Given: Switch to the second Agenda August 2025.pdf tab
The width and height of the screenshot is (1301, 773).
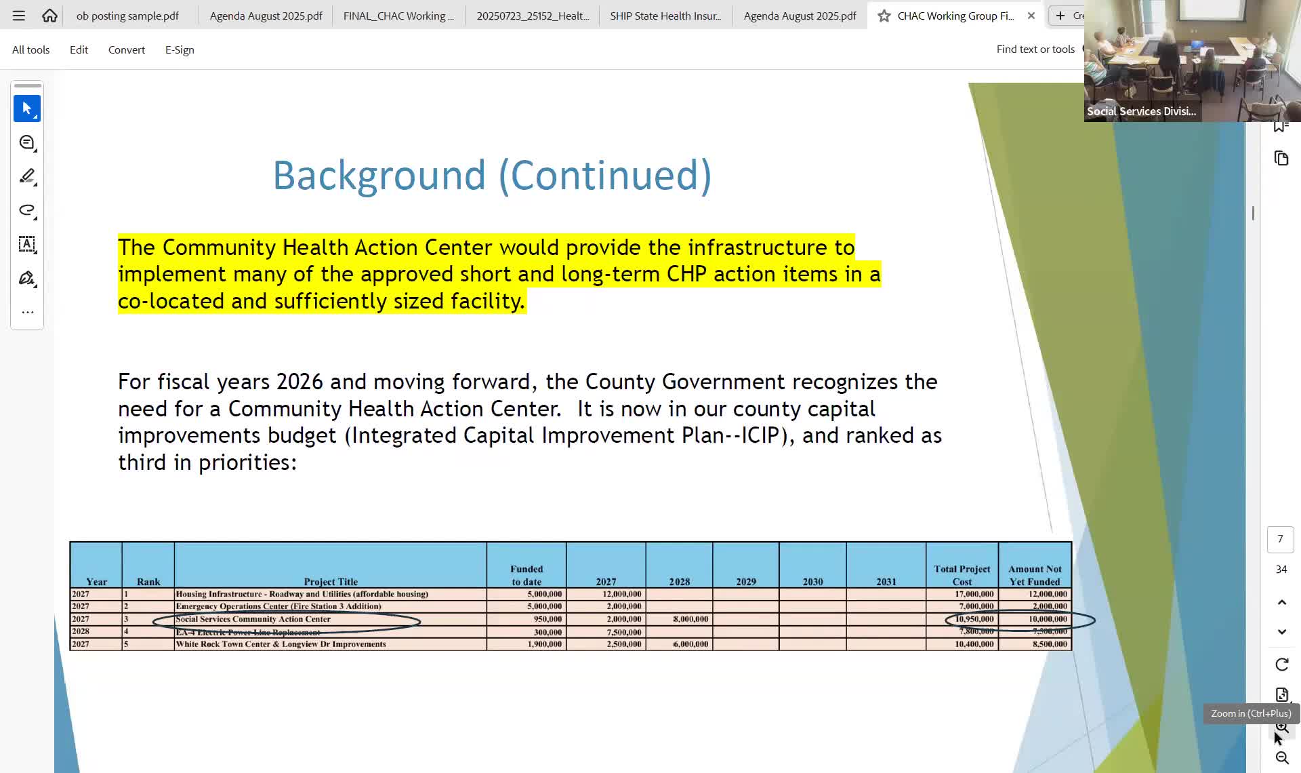Looking at the screenshot, I should click(x=800, y=16).
